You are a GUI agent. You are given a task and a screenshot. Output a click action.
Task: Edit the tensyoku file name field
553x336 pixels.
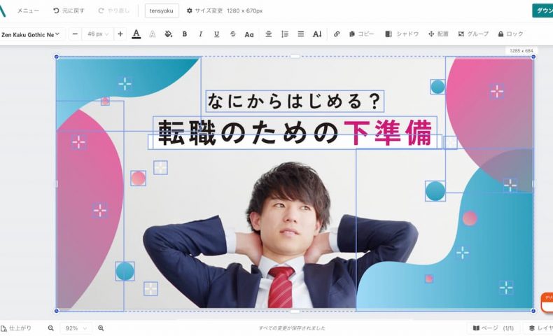point(162,11)
